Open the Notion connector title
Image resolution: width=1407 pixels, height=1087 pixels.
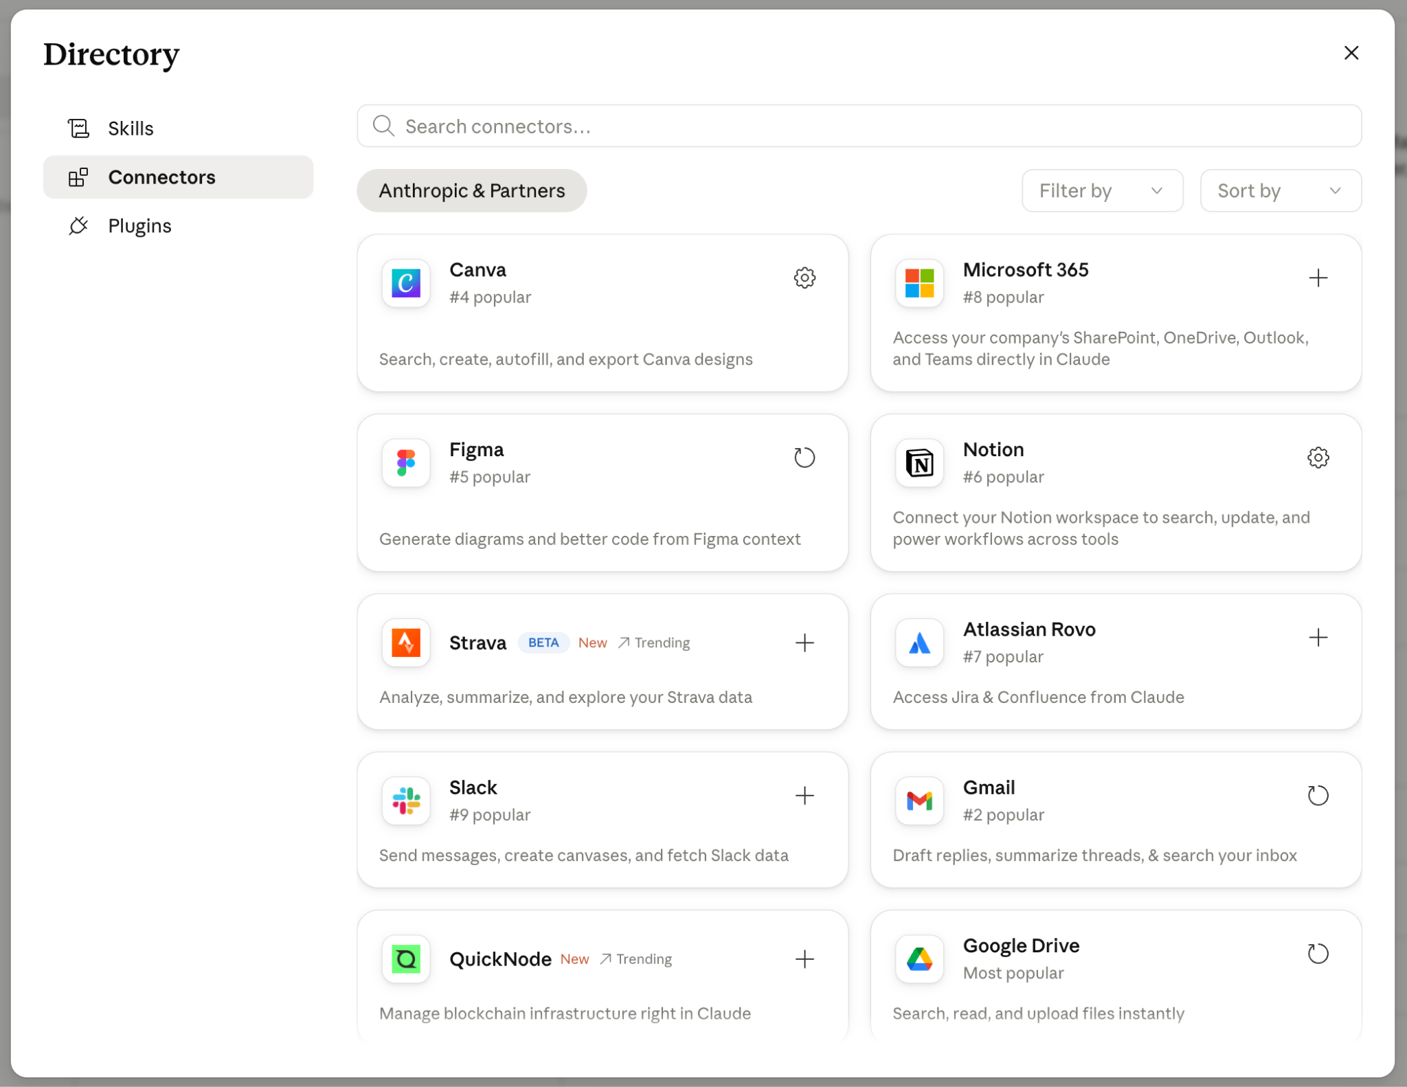(x=993, y=450)
